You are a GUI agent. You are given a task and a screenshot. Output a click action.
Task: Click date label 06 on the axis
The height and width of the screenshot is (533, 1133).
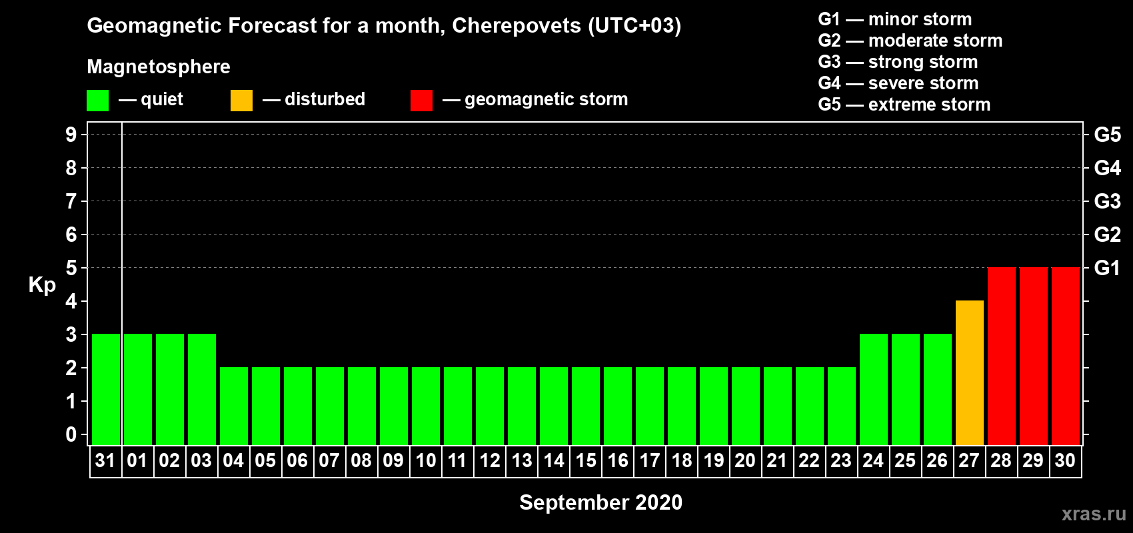point(297,460)
